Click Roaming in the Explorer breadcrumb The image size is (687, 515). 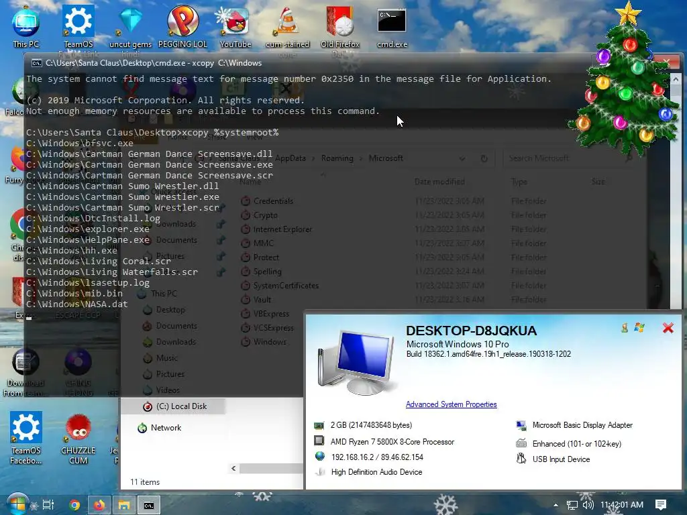click(337, 158)
